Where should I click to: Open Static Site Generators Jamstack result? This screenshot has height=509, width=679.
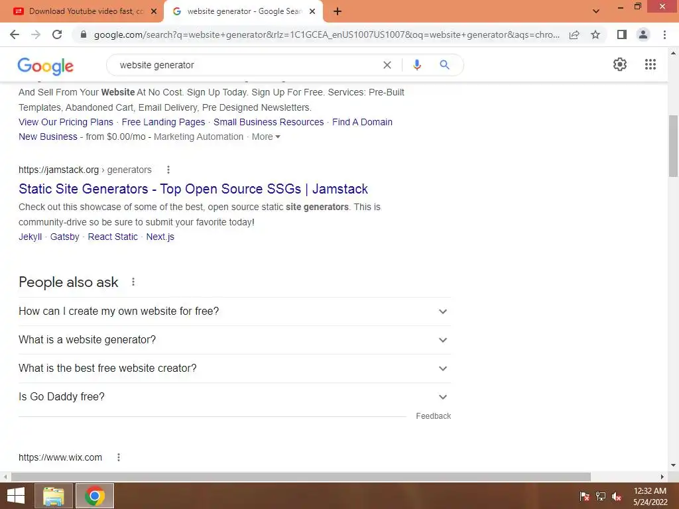tap(193, 189)
